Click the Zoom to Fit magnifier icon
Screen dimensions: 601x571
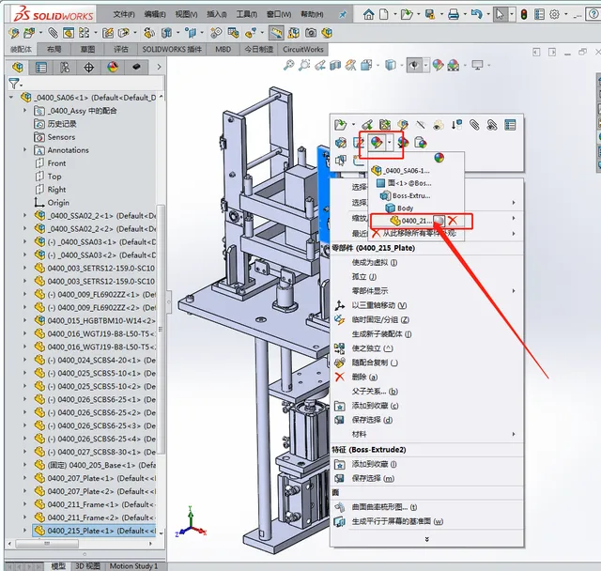click(x=288, y=65)
